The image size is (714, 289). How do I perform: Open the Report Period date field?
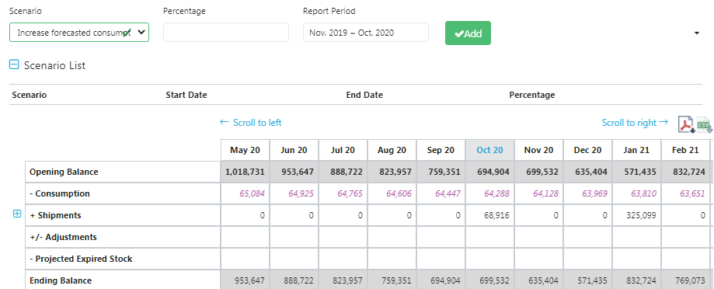366,33
